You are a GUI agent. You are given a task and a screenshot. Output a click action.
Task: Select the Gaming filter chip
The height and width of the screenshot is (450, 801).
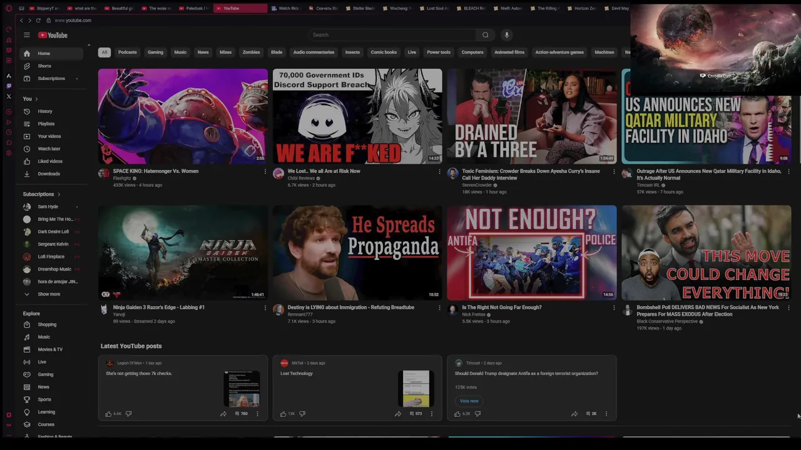(x=156, y=52)
